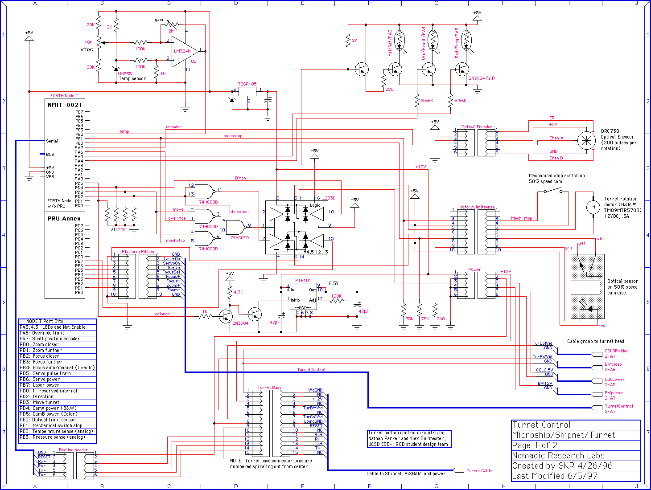
Task: Click the Turret Control title text
Action: pyautogui.click(x=541, y=425)
